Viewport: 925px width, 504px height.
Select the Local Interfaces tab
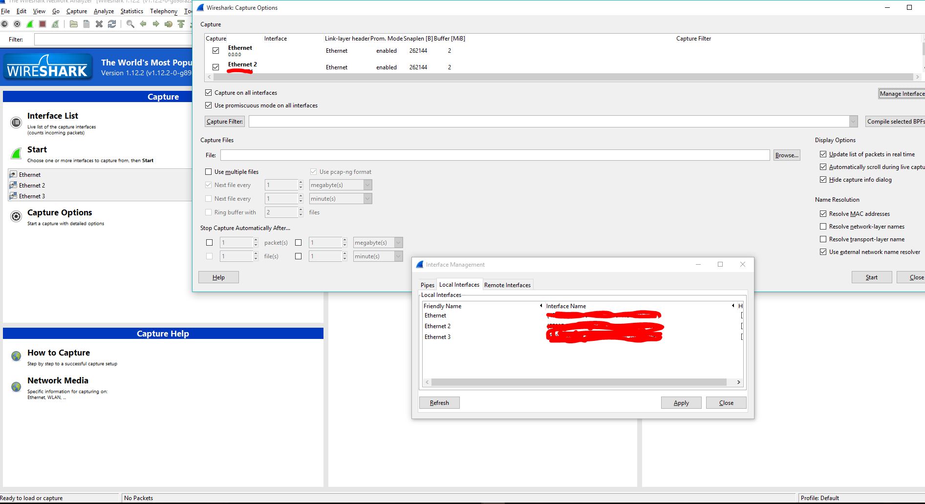459,285
